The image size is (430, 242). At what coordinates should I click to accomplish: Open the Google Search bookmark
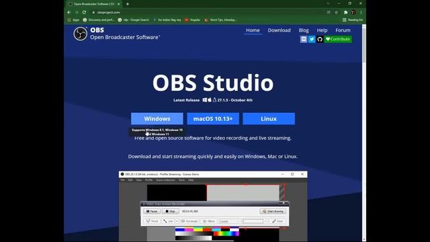tap(133, 19)
